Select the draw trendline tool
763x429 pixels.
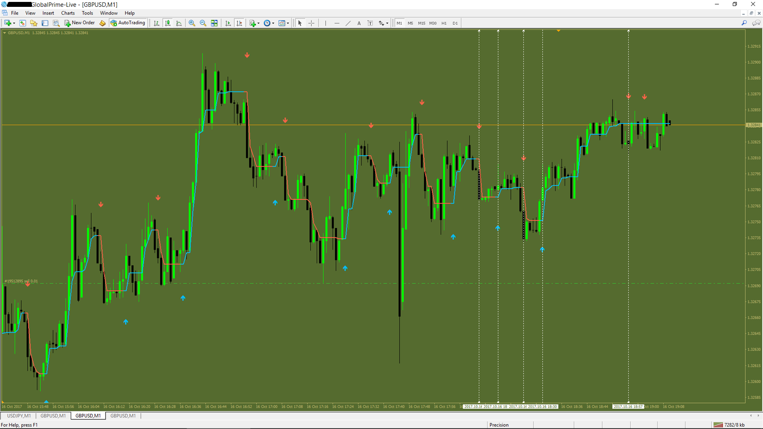(x=348, y=23)
